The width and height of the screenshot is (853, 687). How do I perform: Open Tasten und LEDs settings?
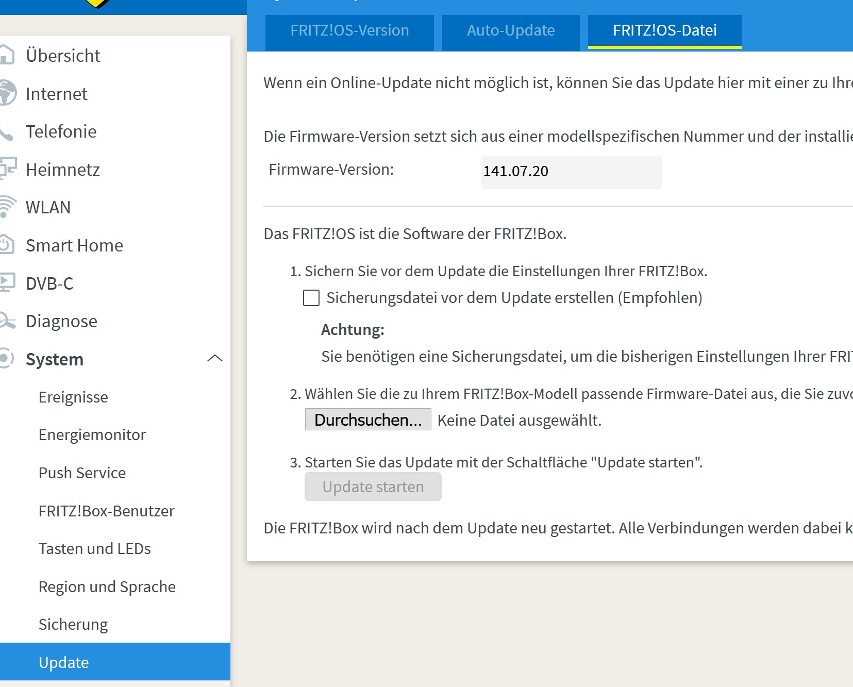coord(95,549)
